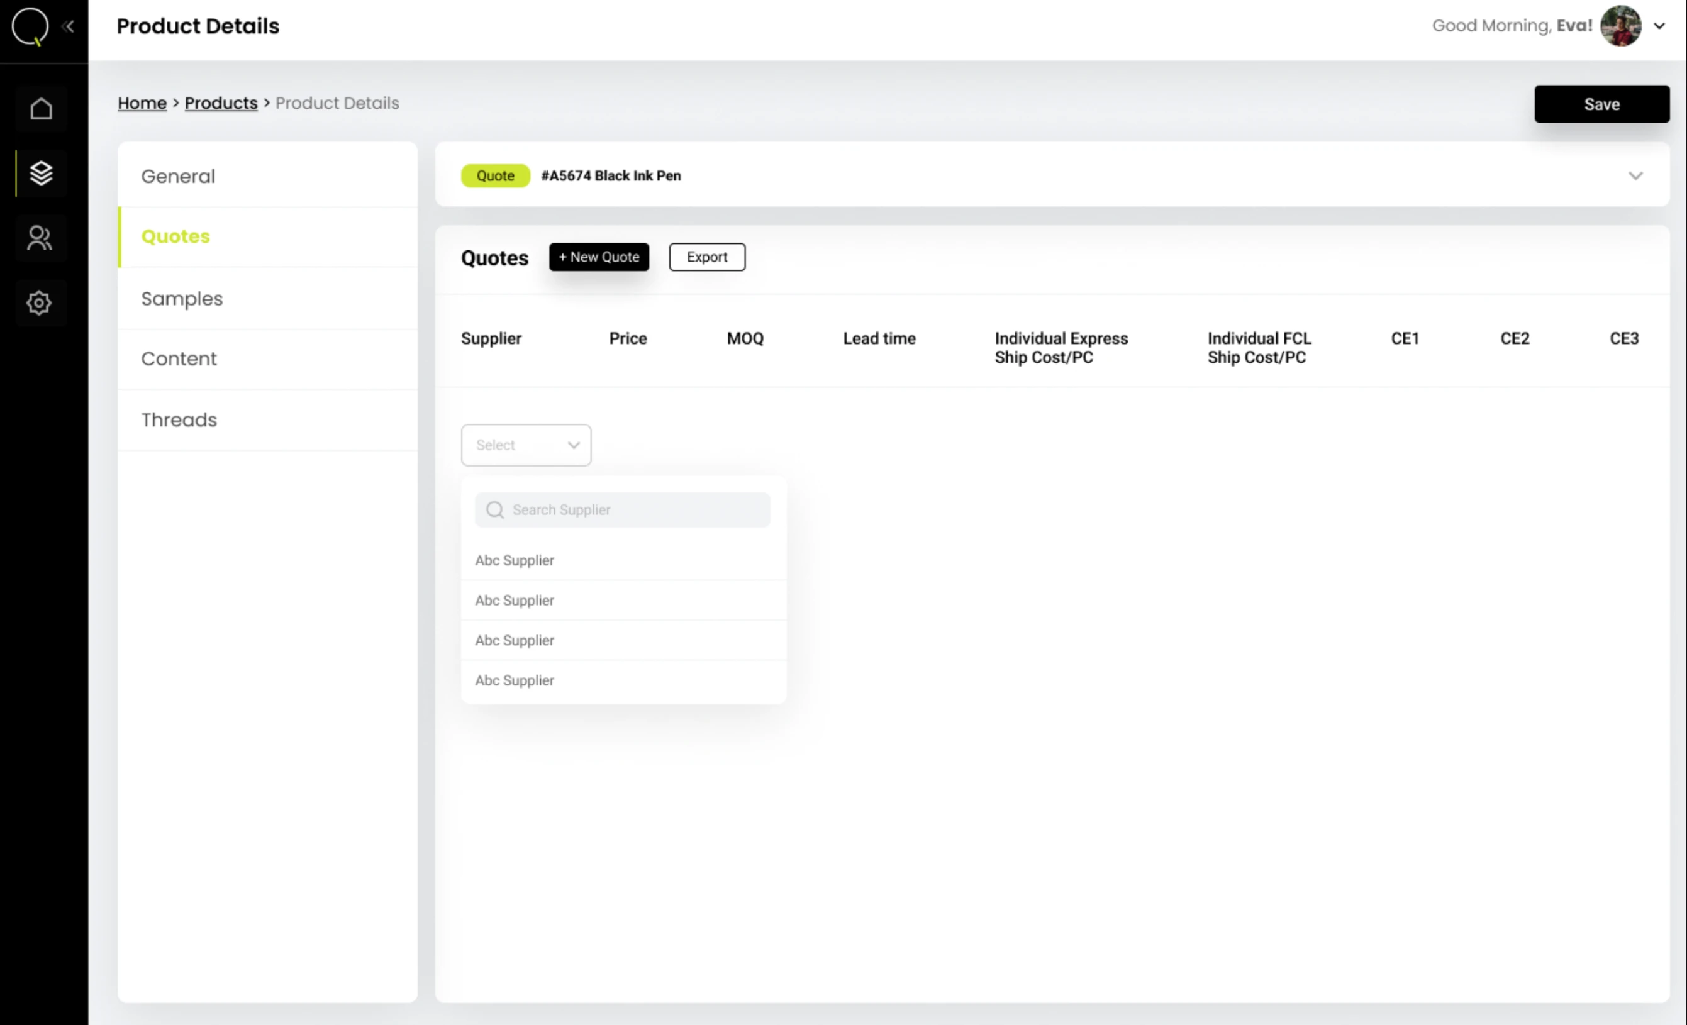Viewport: 1687px width, 1025px height.
Task: Go to the Content tab
Action: pyautogui.click(x=179, y=358)
